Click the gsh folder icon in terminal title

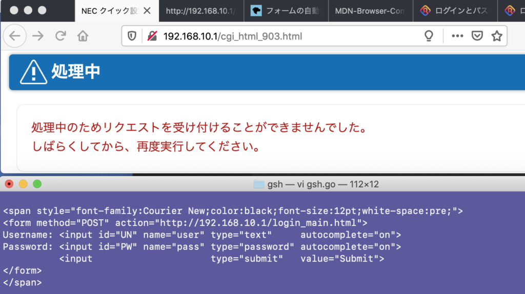click(x=259, y=184)
